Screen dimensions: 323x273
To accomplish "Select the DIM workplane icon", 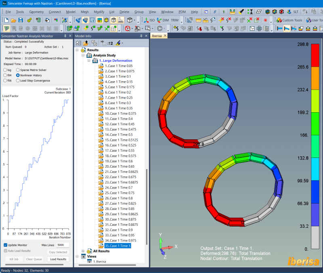I will click(x=163, y=20).
